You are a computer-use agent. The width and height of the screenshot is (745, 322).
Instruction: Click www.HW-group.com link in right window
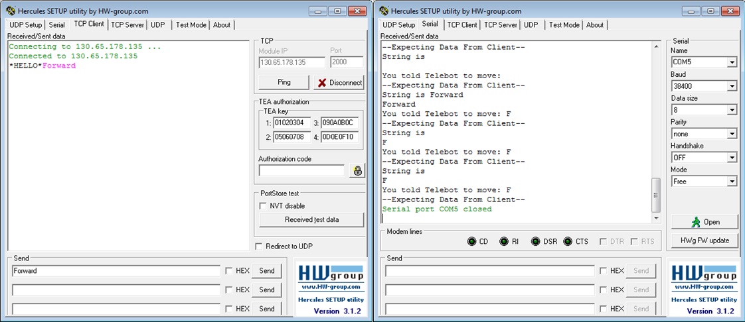704,287
